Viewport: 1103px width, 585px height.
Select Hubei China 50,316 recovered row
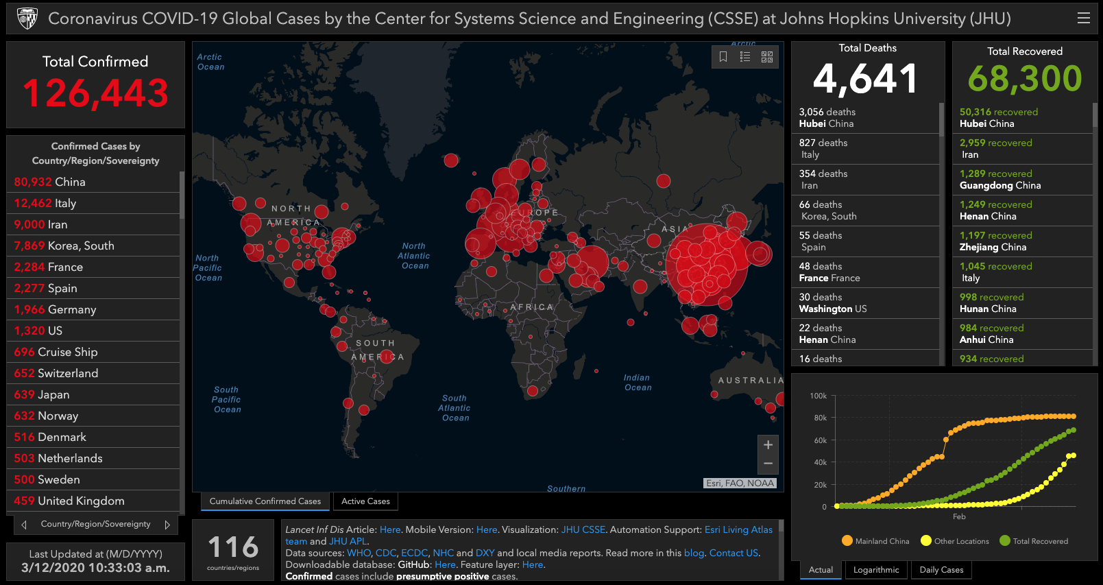[1022, 118]
